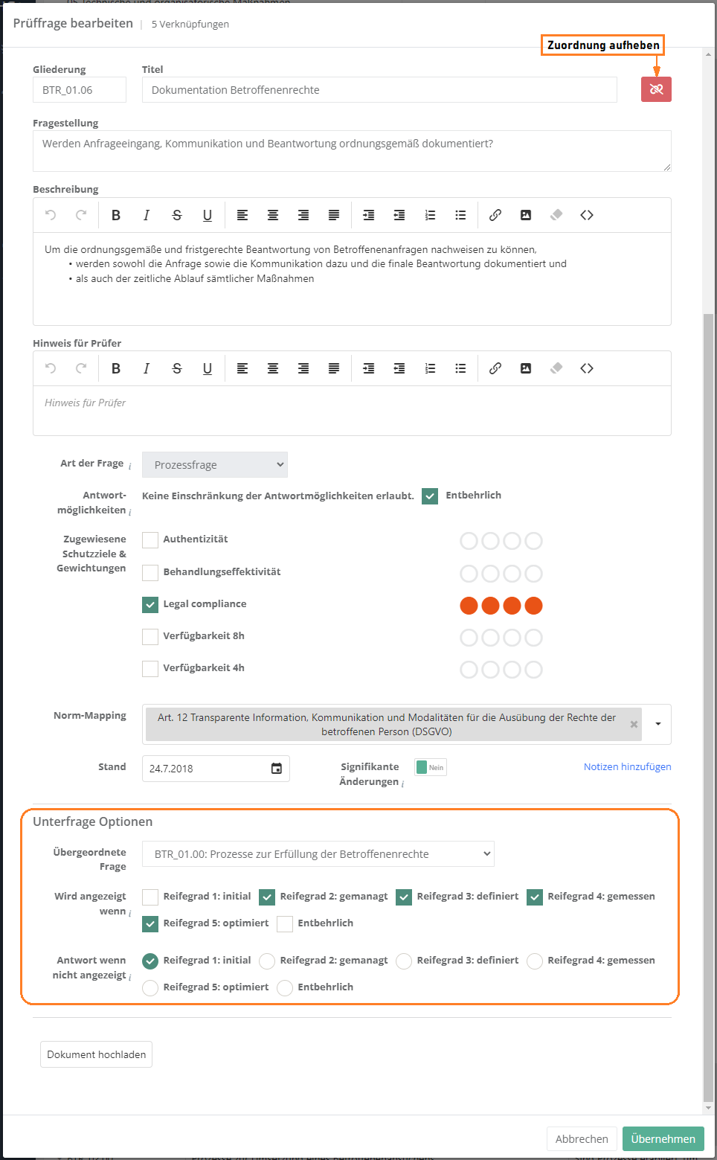Image resolution: width=717 pixels, height=1160 pixels.
Task: Select Reifegrad 2: gemanagt radio option
Action: coord(267,961)
